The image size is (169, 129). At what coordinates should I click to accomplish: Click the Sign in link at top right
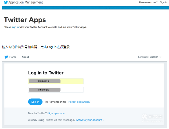163,2
